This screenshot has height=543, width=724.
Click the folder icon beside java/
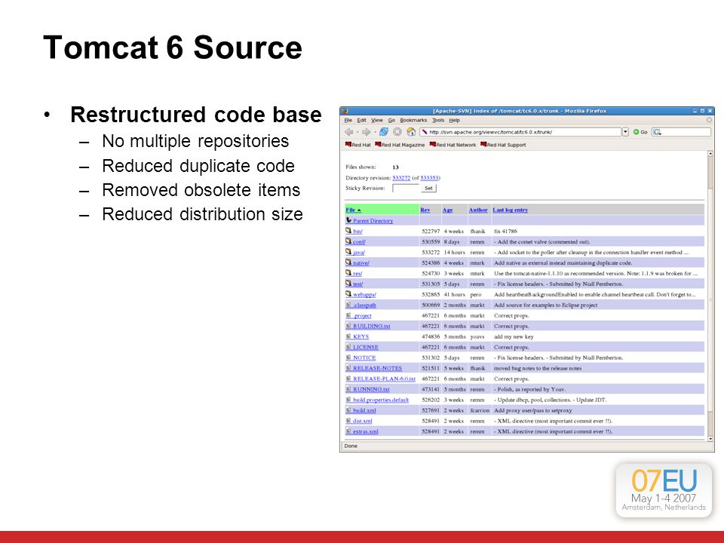click(x=348, y=252)
